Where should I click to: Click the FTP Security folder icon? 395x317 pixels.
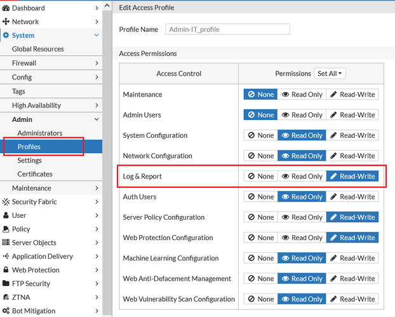coord(6,284)
